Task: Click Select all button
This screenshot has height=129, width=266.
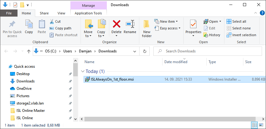Action: pos(236,21)
